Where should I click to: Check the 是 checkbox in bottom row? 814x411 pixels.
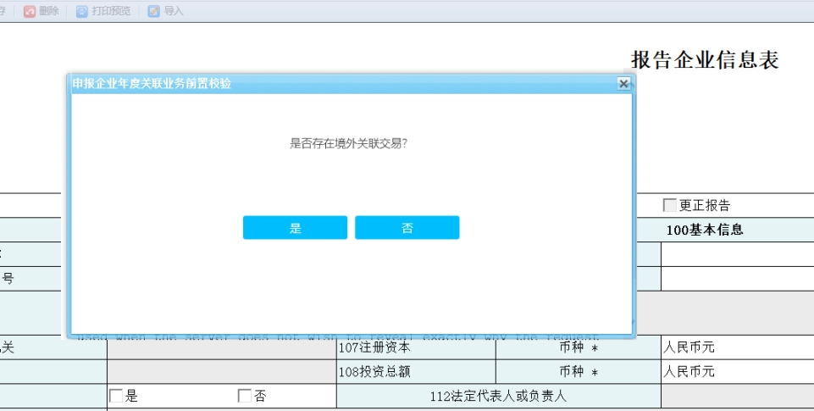point(116,396)
